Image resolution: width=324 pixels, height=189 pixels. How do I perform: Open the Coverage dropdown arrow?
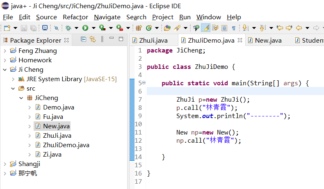click(111, 28)
